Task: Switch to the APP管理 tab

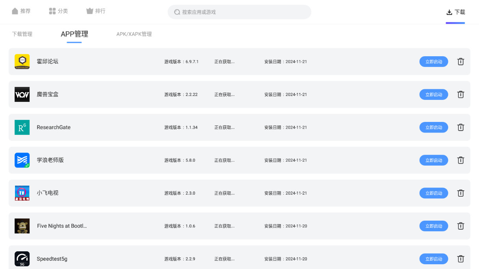Action: (x=74, y=34)
